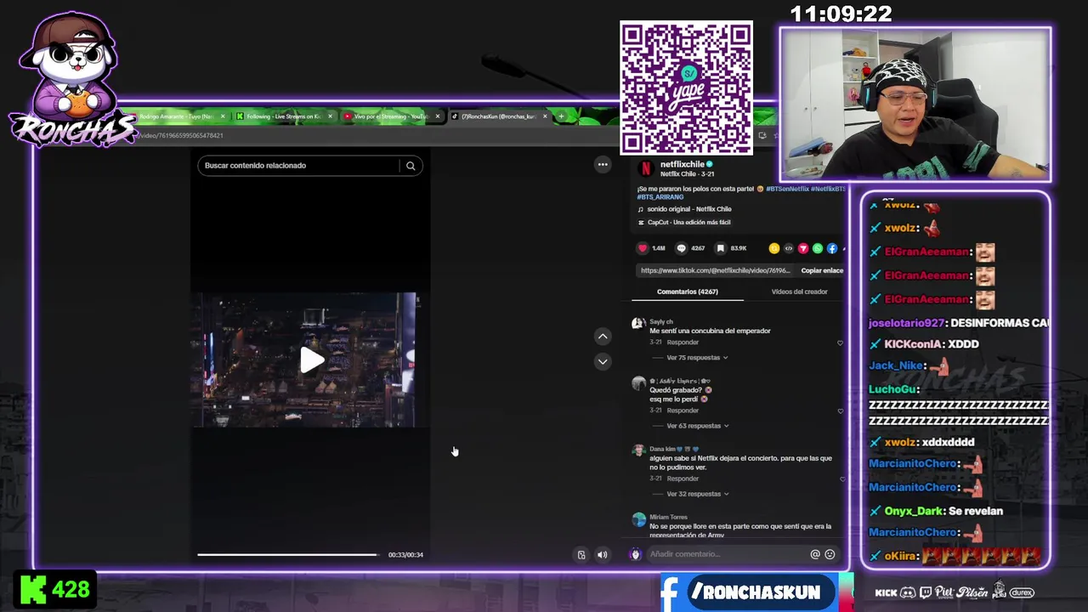
Task: Like Dana kim's comment heart
Action: point(841,479)
